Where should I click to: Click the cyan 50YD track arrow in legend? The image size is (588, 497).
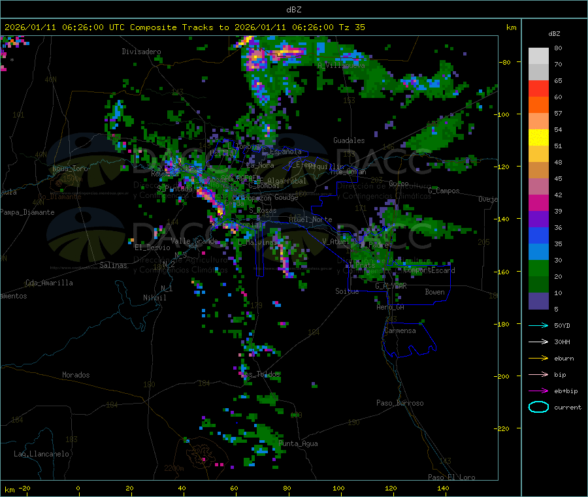tap(538, 325)
